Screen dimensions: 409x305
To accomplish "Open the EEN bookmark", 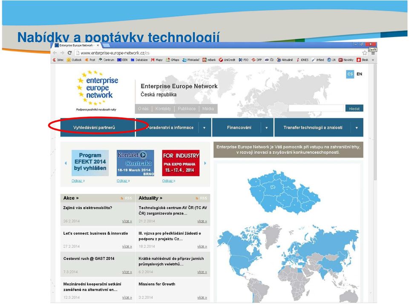I will coord(122,60).
